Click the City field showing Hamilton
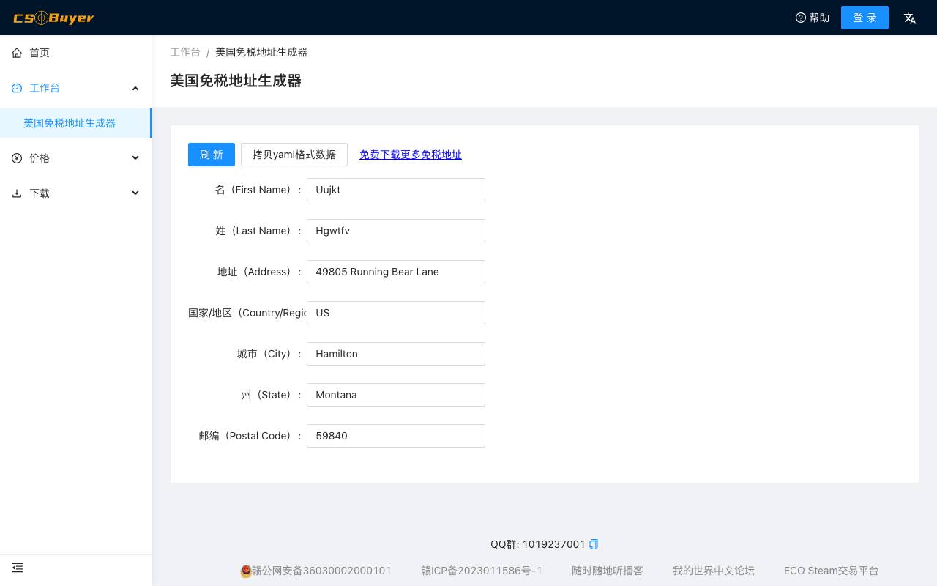The width and height of the screenshot is (937, 586). tap(396, 354)
